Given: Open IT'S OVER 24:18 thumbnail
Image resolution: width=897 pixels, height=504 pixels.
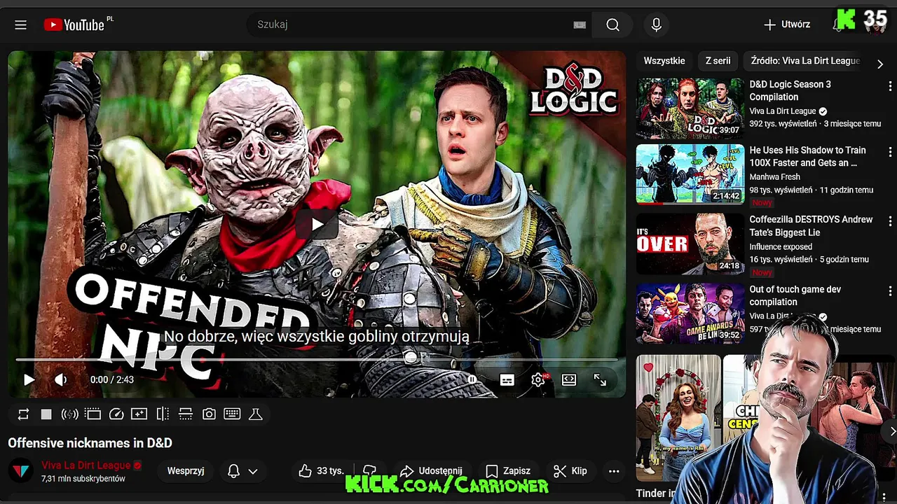Looking at the screenshot, I should coord(690,244).
